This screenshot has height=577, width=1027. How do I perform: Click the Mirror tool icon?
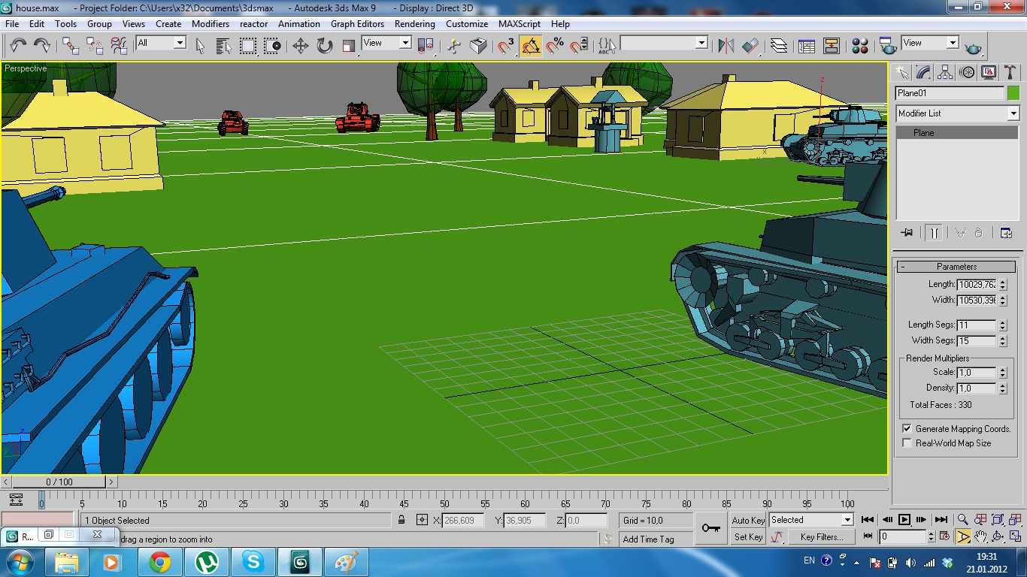coord(726,46)
